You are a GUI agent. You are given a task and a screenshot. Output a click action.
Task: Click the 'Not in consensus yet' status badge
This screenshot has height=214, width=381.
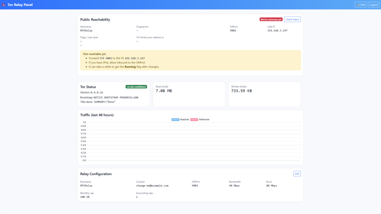pos(271,19)
